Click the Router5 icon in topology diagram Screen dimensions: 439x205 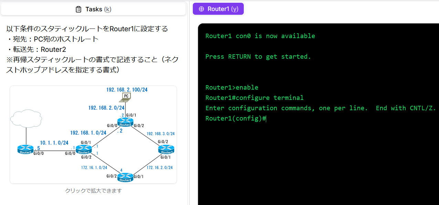25,150
